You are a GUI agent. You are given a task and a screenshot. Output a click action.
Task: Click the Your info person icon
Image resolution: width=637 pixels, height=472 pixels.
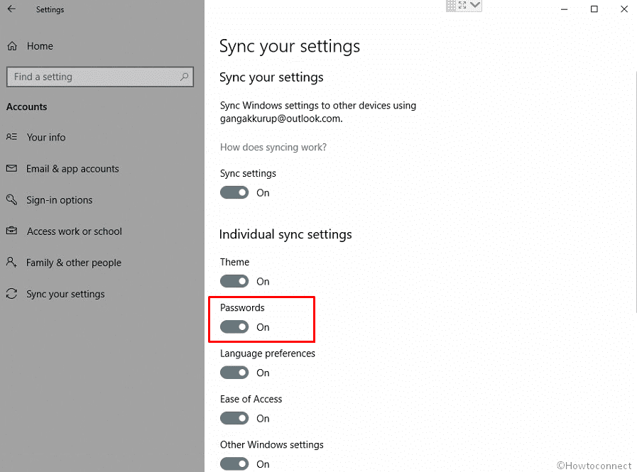click(x=11, y=137)
